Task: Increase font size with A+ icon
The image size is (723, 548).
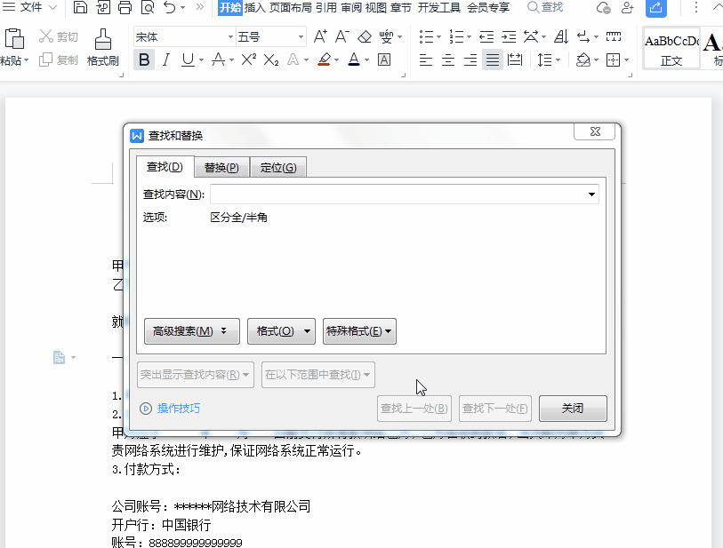Action: point(320,36)
